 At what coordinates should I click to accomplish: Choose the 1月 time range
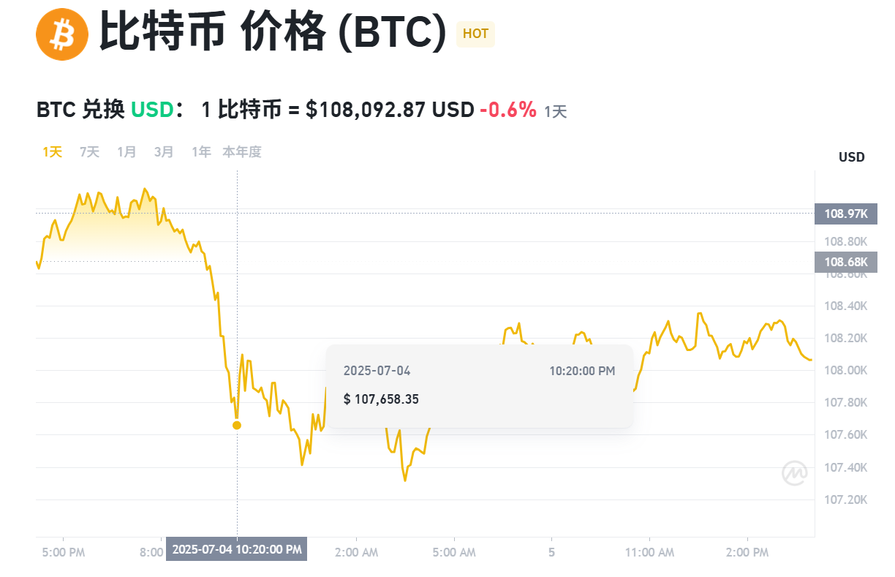coord(126,151)
